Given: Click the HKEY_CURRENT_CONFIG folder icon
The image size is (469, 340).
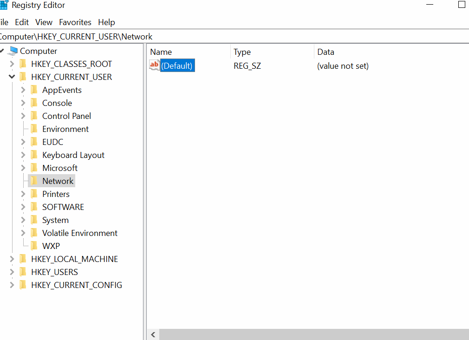Looking at the screenshot, I should click(23, 285).
